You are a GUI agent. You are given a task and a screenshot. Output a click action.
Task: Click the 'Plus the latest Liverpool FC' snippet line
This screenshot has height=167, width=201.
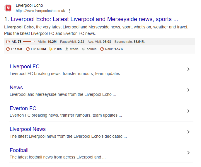[50, 33]
